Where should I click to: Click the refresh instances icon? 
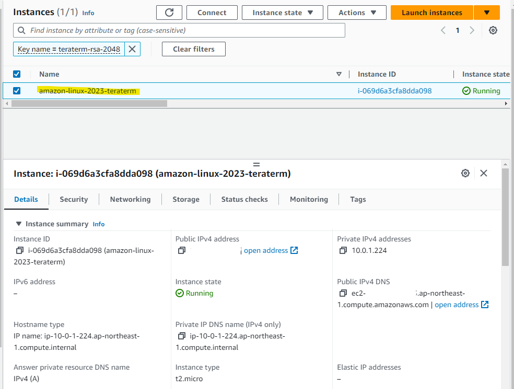169,12
